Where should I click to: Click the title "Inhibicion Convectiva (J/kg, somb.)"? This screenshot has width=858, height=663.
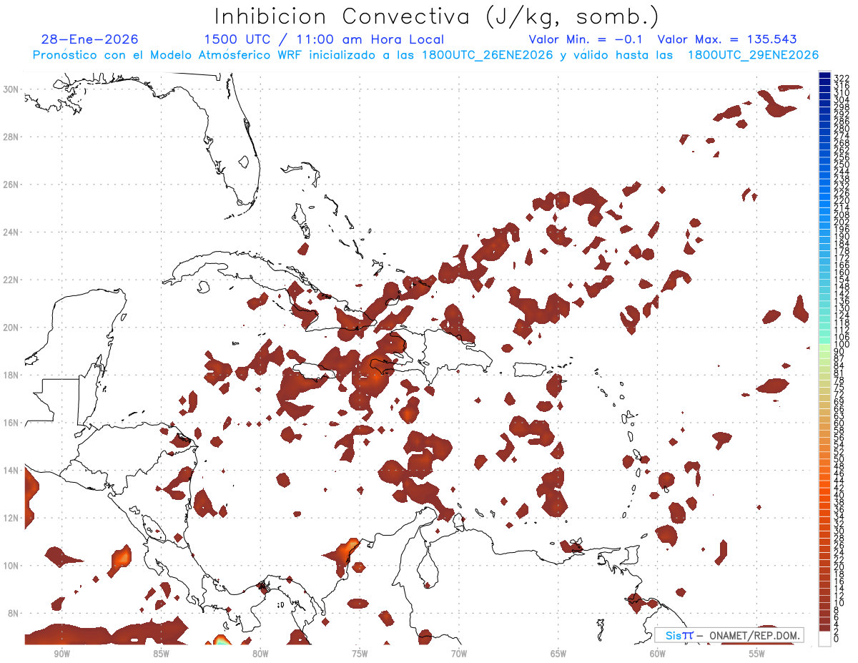[437, 17]
